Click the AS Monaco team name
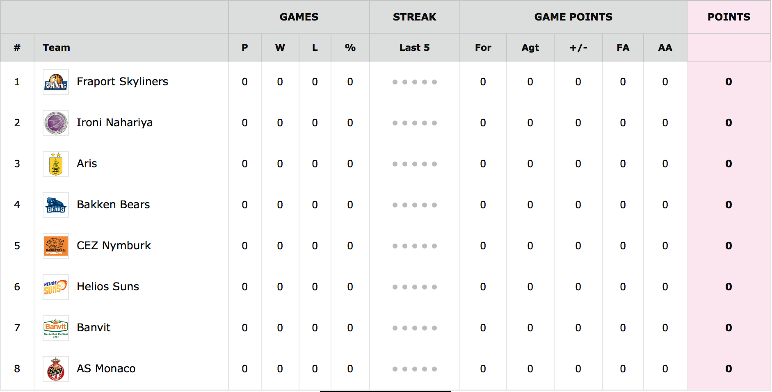Screen dimensions: 772x392 (106, 369)
